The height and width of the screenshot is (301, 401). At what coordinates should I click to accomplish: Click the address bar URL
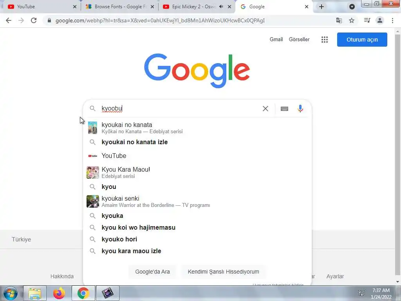pyautogui.click(x=160, y=20)
